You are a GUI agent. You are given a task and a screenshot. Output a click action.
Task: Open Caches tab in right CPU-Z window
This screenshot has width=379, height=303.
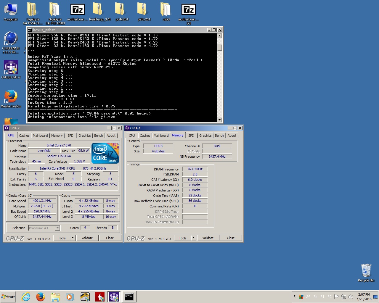(145, 136)
